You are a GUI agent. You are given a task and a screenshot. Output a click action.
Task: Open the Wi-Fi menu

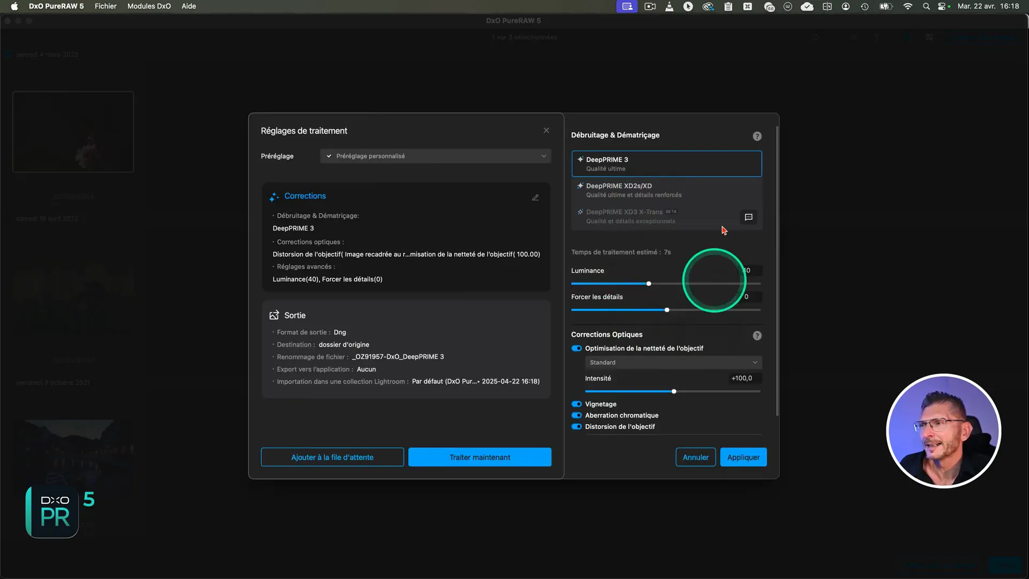click(907, 6)
